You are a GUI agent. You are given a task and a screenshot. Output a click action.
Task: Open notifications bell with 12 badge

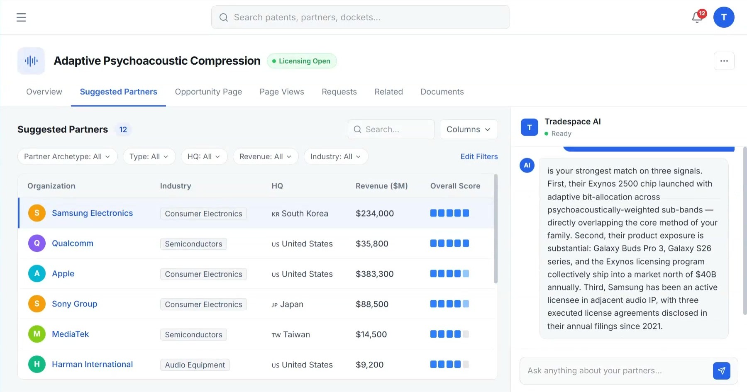(698, 17)
